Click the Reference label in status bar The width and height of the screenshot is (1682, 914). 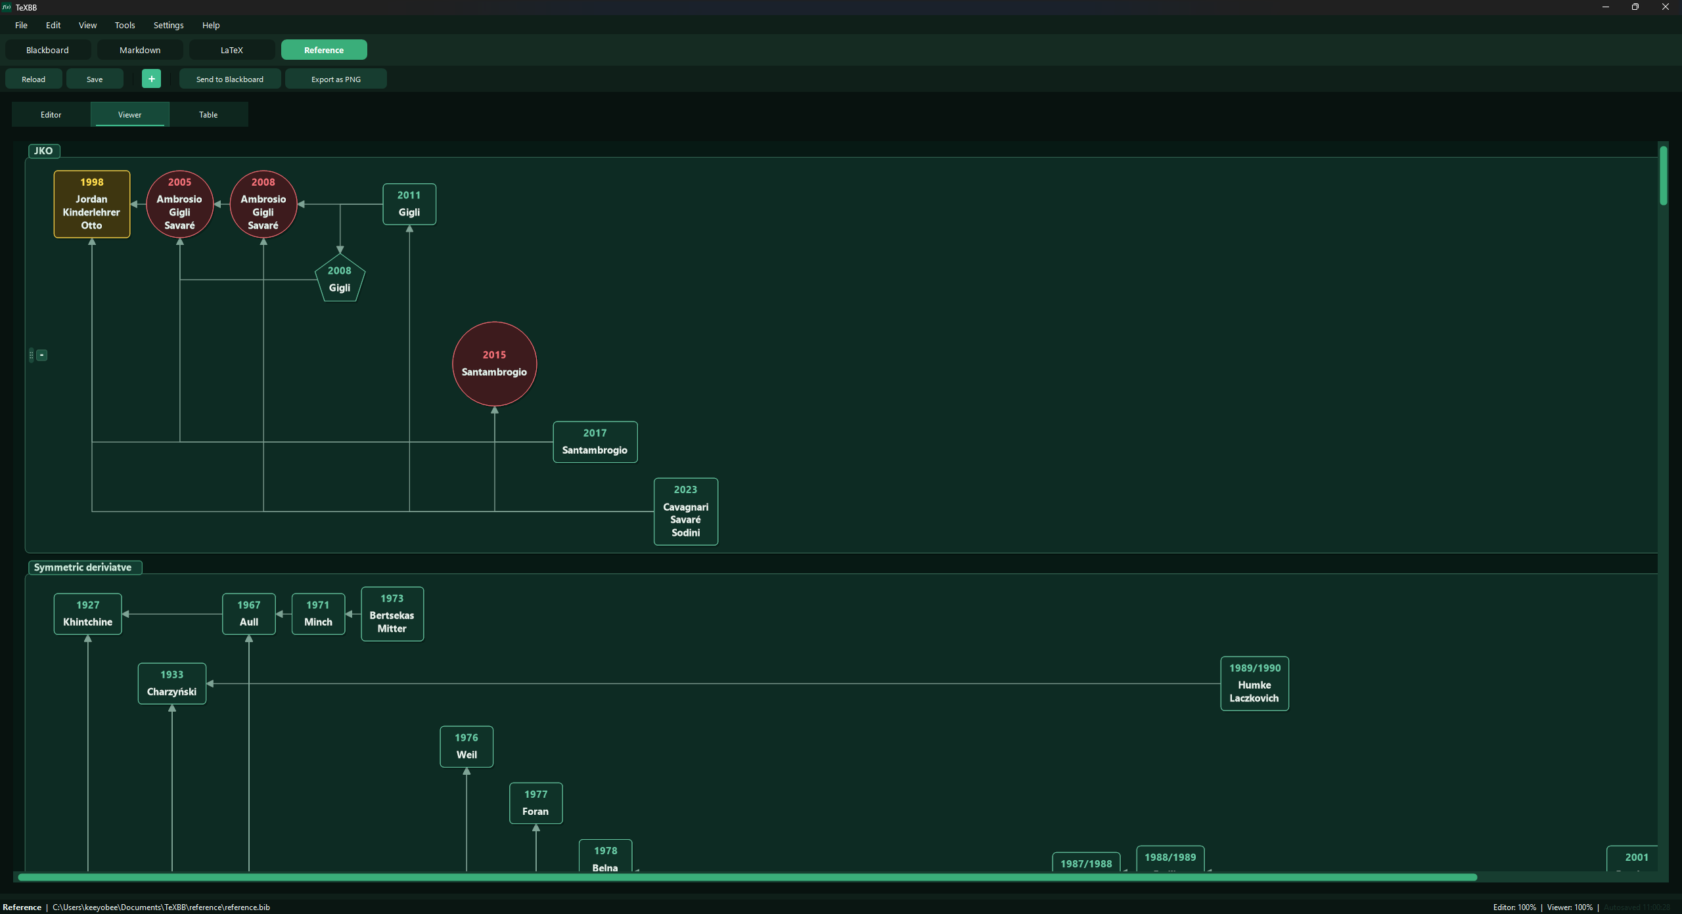tap(22, 907)
